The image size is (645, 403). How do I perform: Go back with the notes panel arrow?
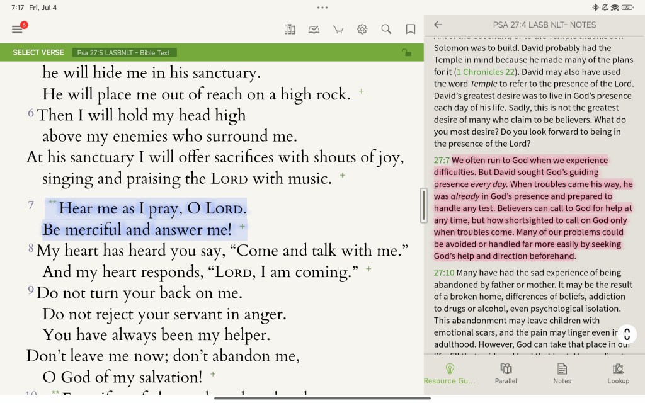click(x=438, y=25)
